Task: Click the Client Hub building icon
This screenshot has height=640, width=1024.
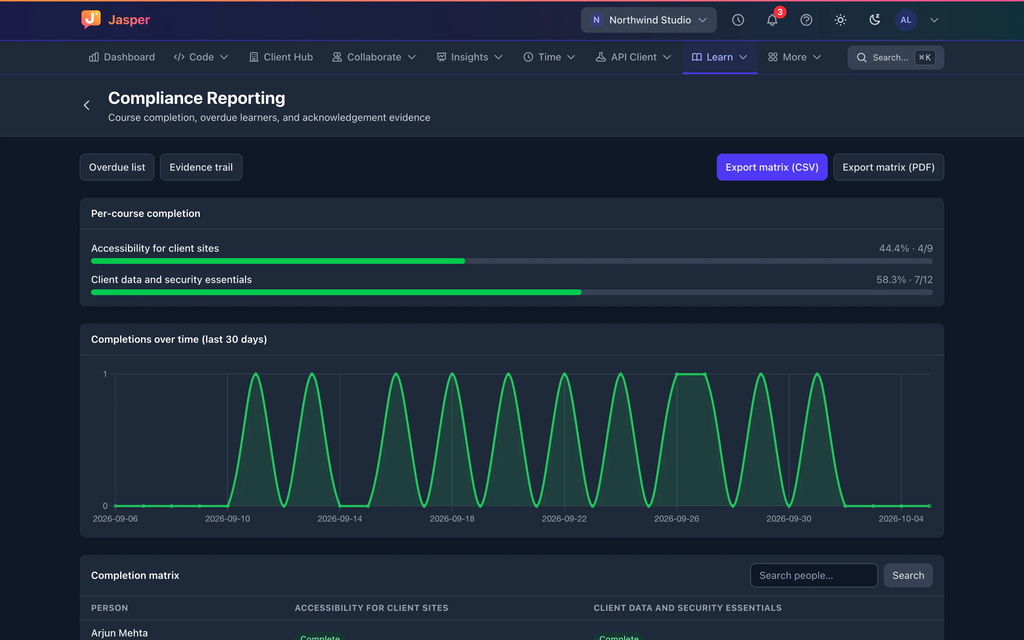Action: point(254,57)
